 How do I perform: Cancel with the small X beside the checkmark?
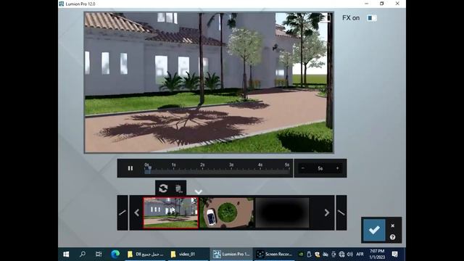(x=393, y=225)
